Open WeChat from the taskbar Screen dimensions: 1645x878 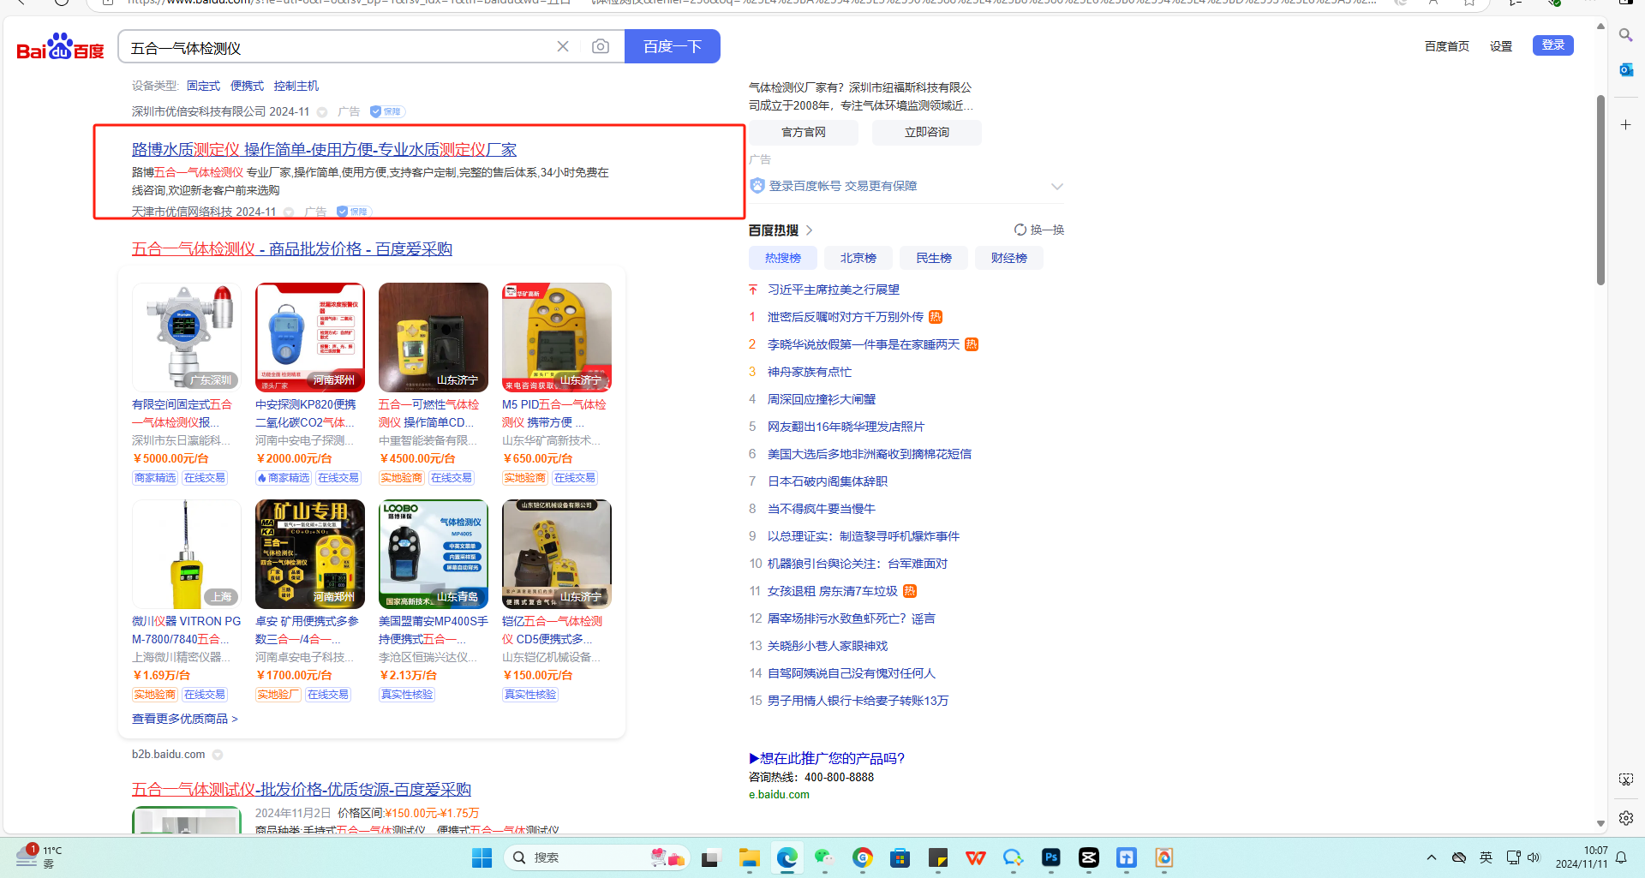(824, 857)
